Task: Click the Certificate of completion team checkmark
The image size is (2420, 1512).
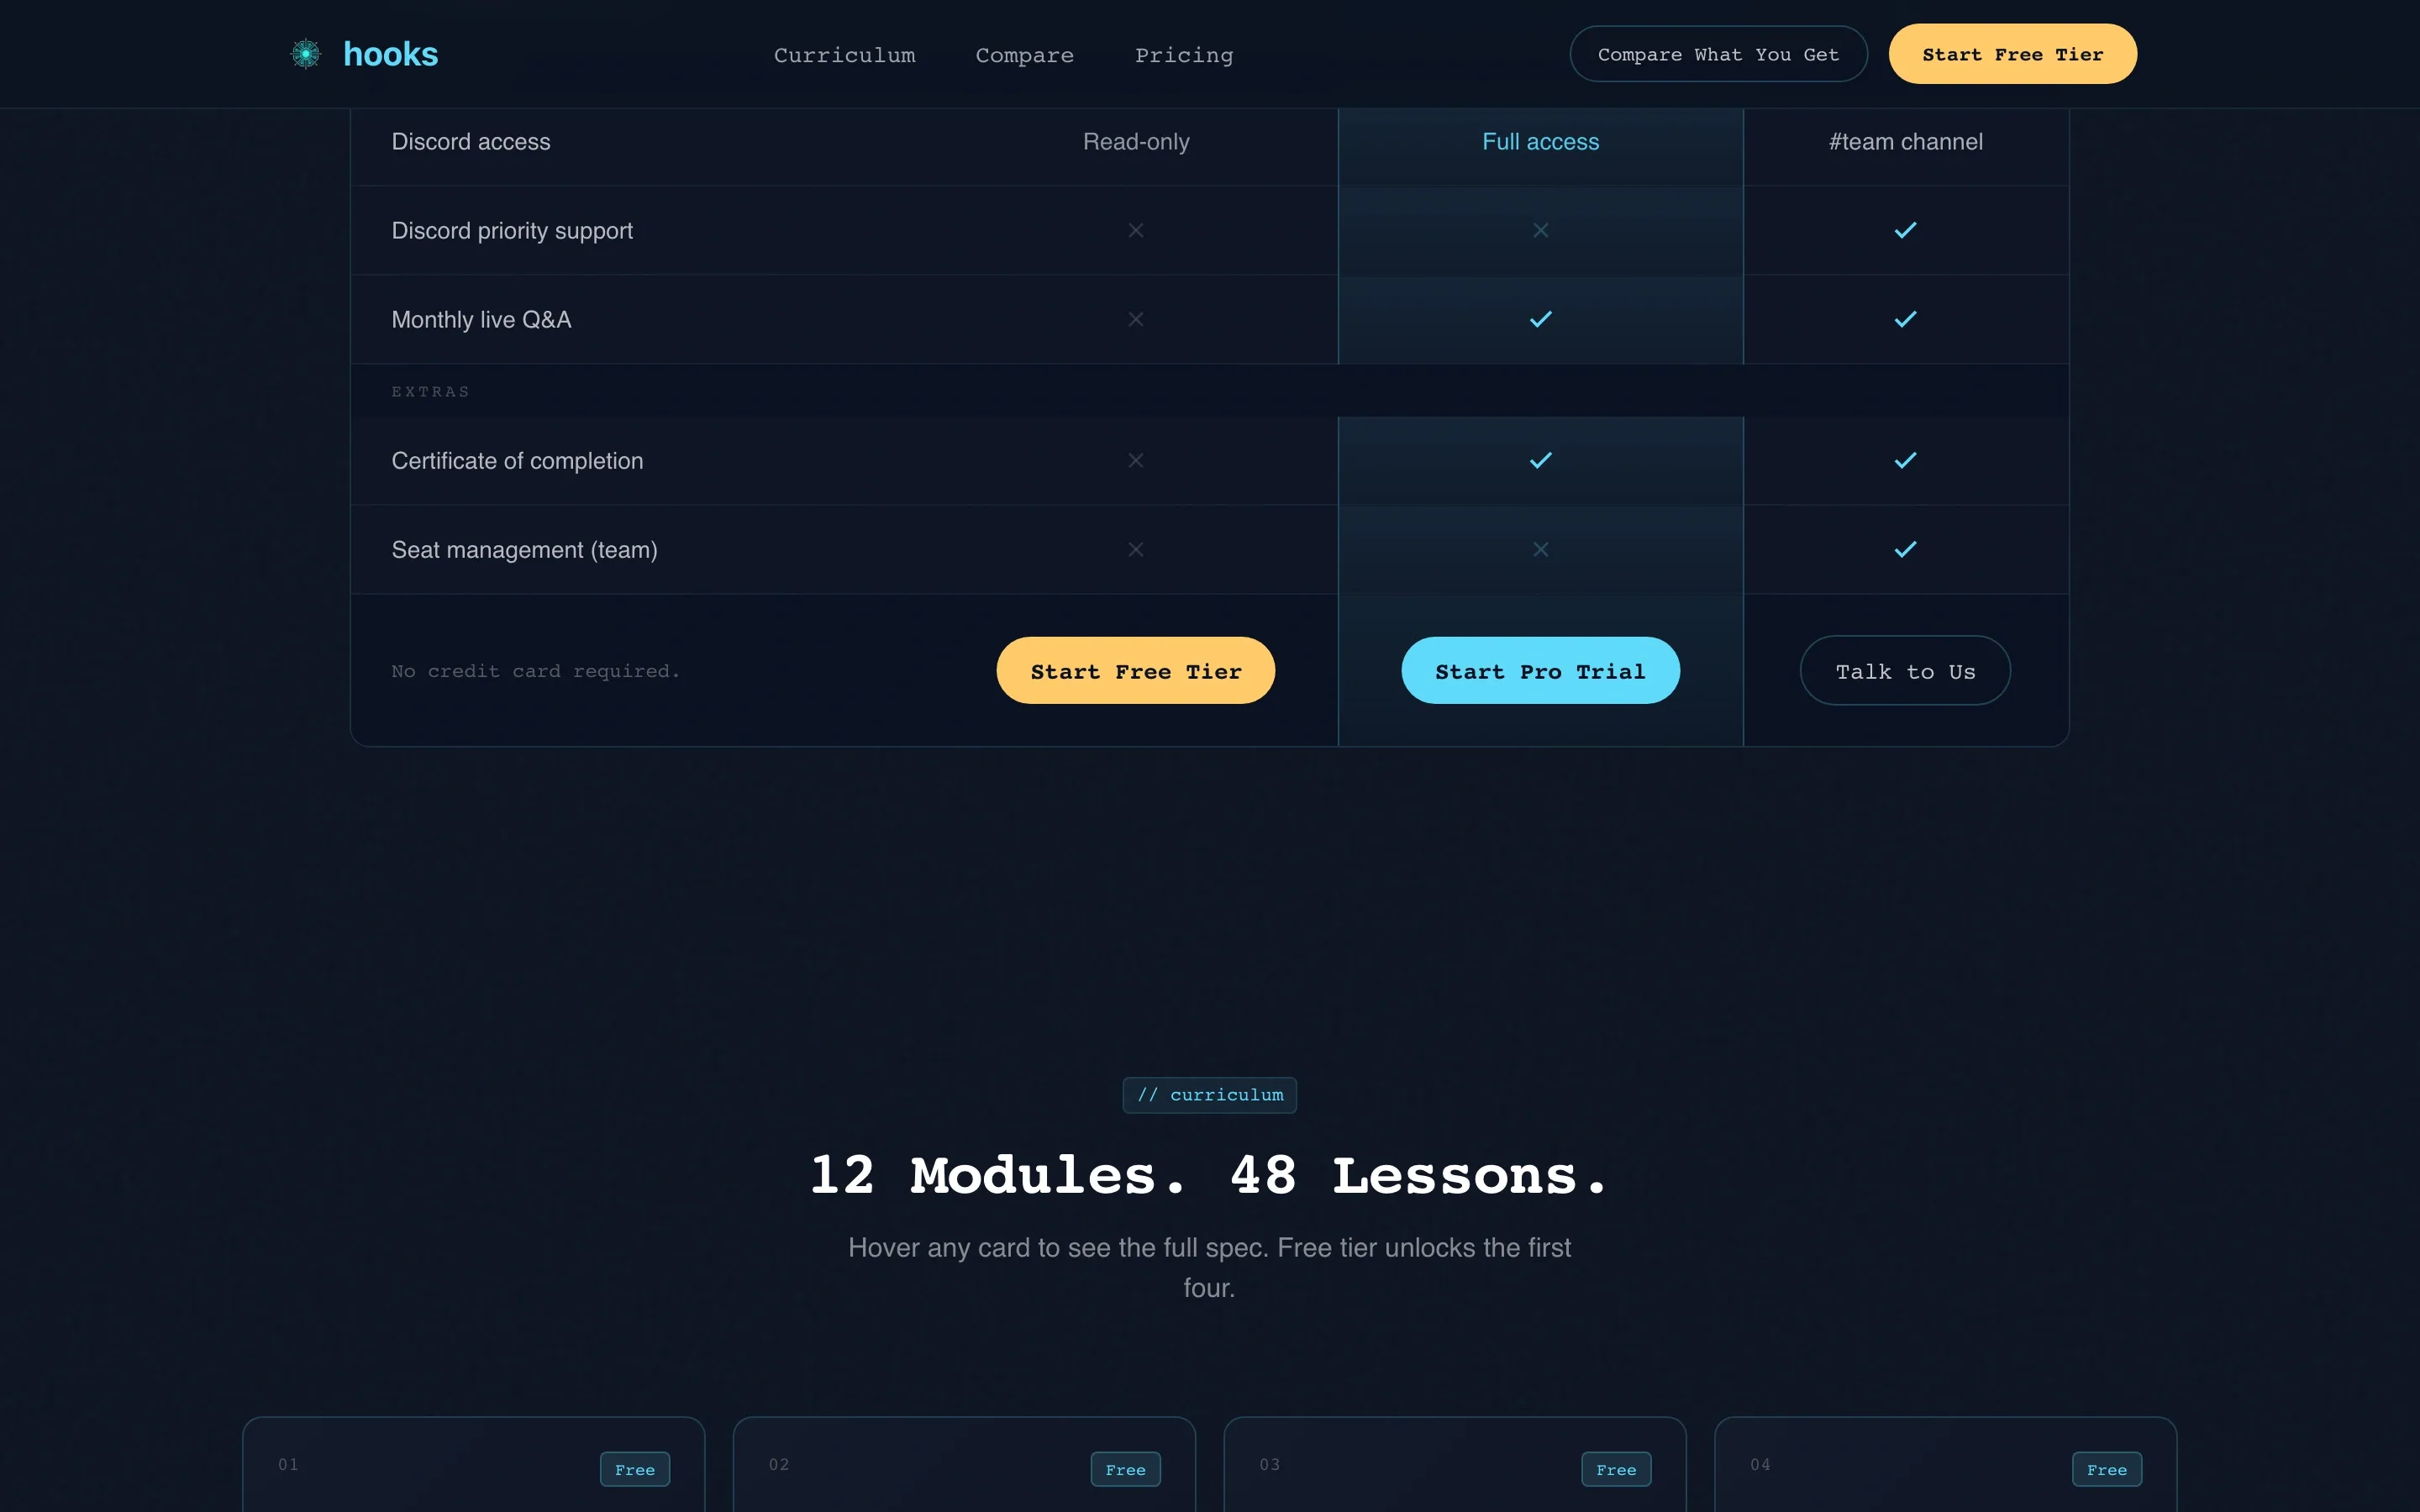Action: (x=1905, y=460)
